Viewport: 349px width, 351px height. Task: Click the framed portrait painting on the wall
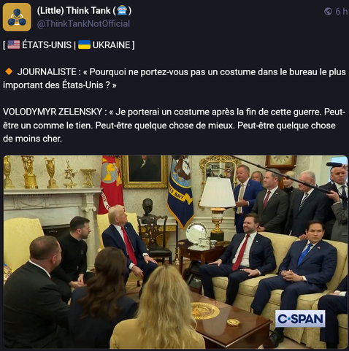click(145, 171)
